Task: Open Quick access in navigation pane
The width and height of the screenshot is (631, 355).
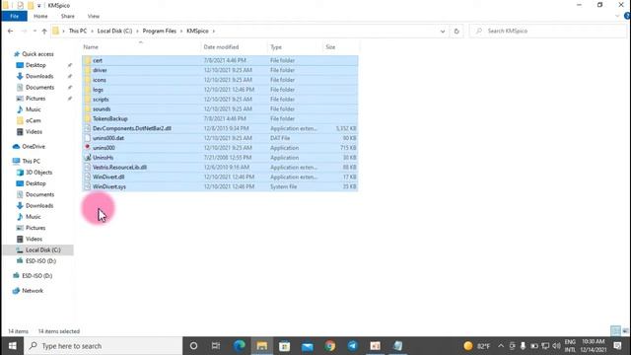Action: point(37,54)
